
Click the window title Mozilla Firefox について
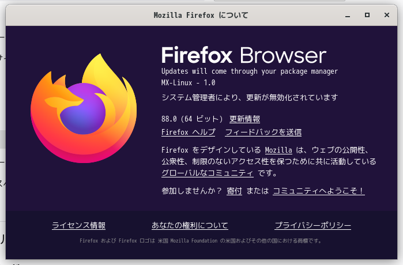201,15
